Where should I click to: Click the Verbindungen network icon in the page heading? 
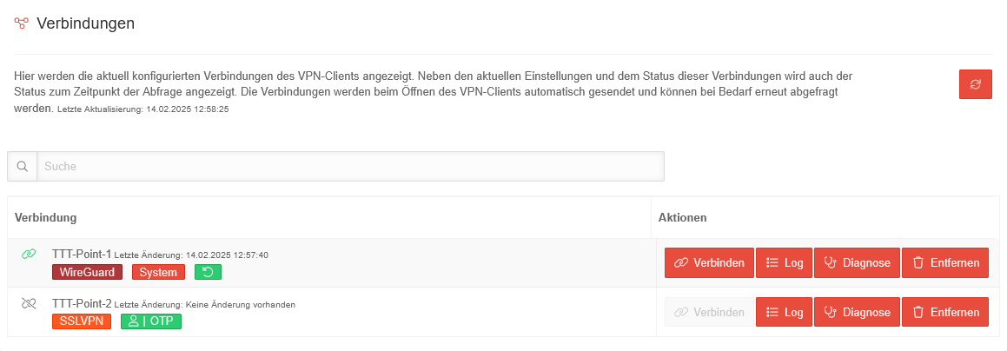coord(22,23)
